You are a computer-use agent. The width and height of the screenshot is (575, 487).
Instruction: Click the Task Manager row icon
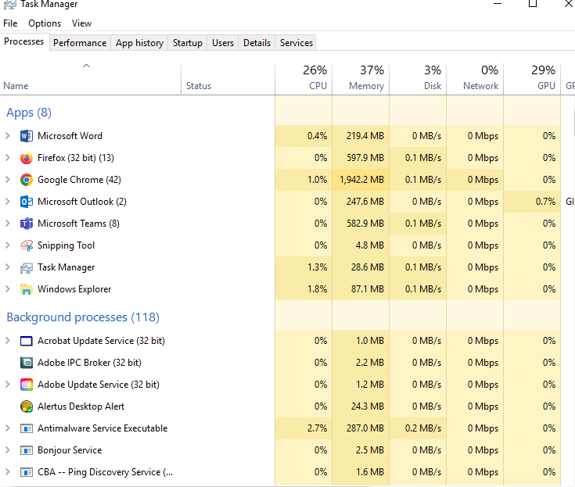pyautogui.click(x=27, y=268)
